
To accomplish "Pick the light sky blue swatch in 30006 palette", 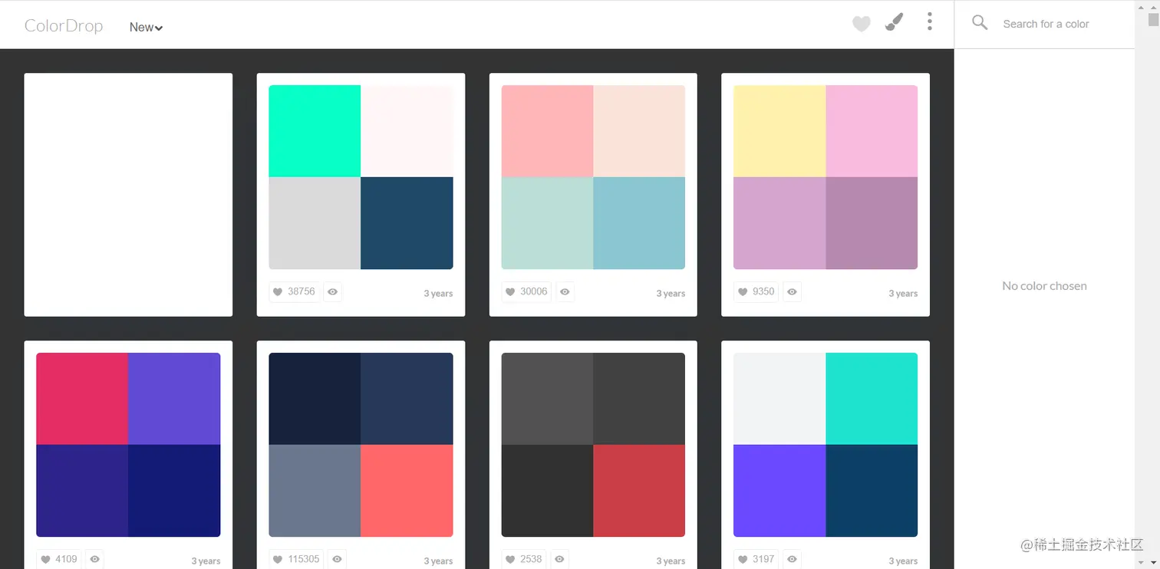I will (639, 223).
